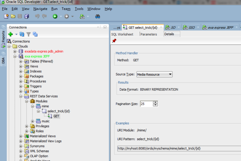This screenshot has height=161, width=241.
Task: Click the green Back navigation arrow
Action: tap(55, 16)
